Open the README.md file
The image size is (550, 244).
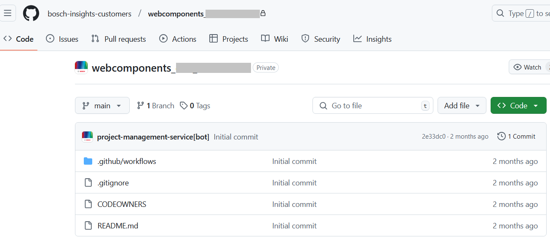point(118,226)
